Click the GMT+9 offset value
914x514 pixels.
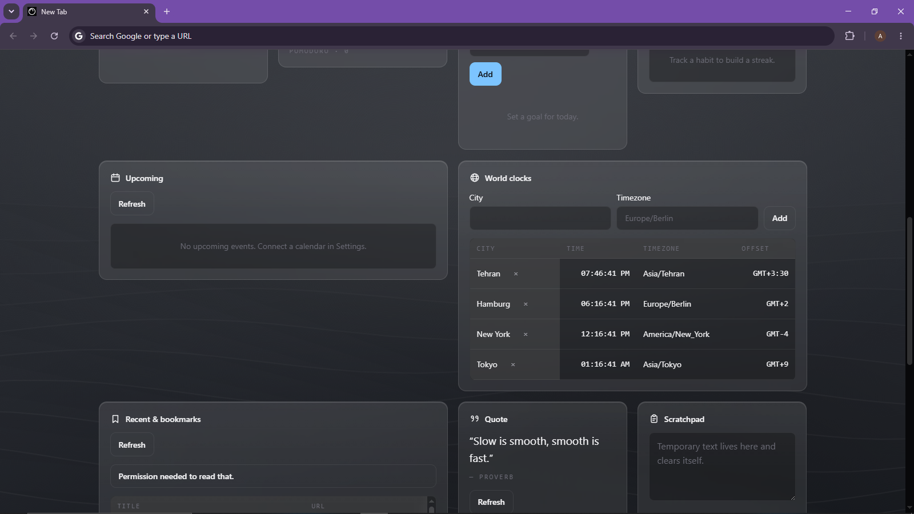[777, 364]
